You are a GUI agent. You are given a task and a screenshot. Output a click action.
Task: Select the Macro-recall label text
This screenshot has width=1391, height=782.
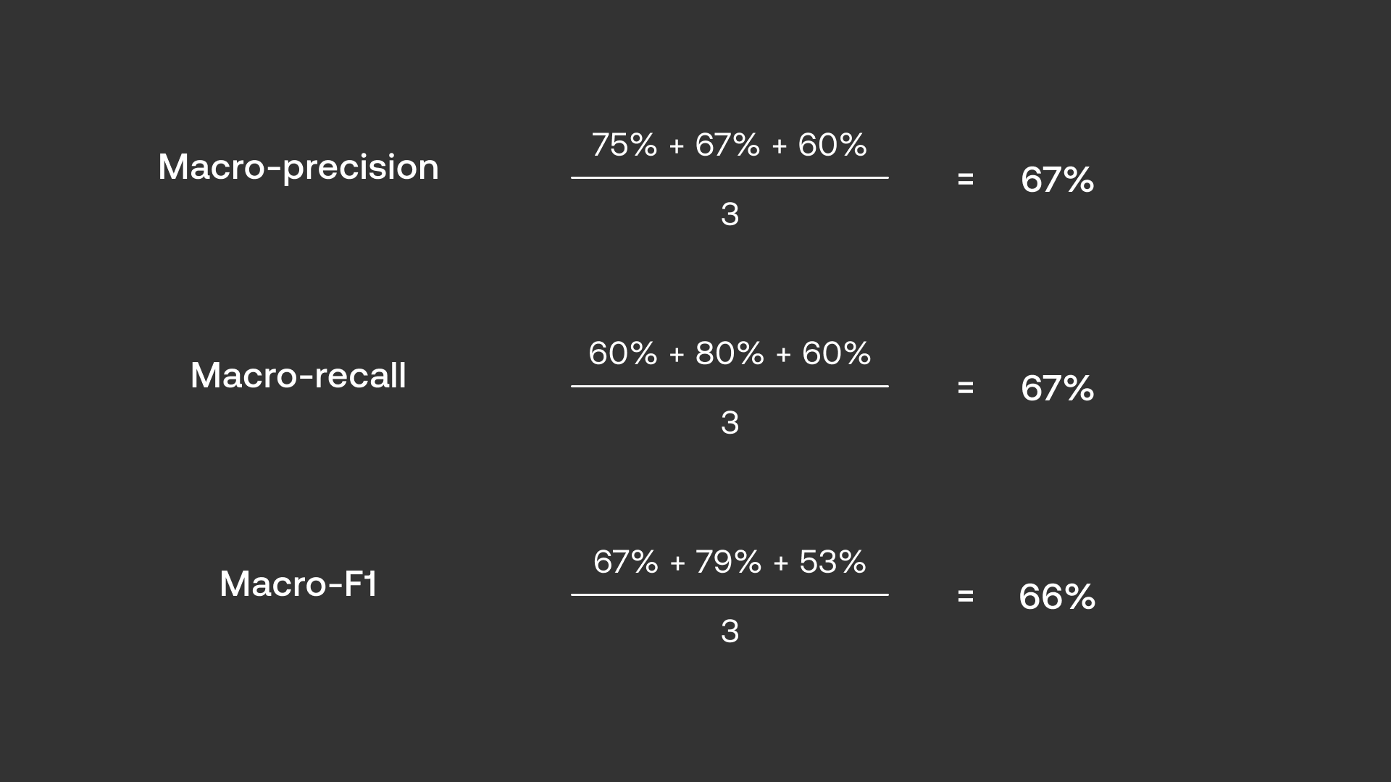298,376
